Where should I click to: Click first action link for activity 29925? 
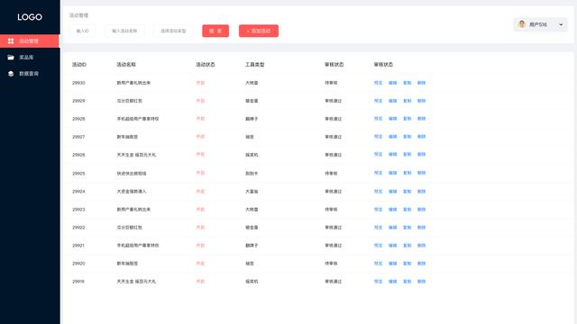point(379,173)
